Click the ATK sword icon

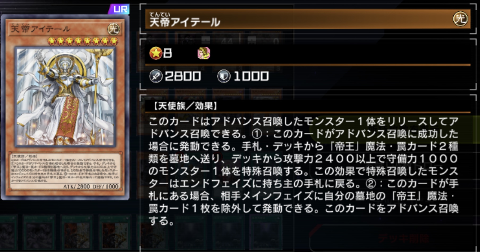tap(156, 76)
